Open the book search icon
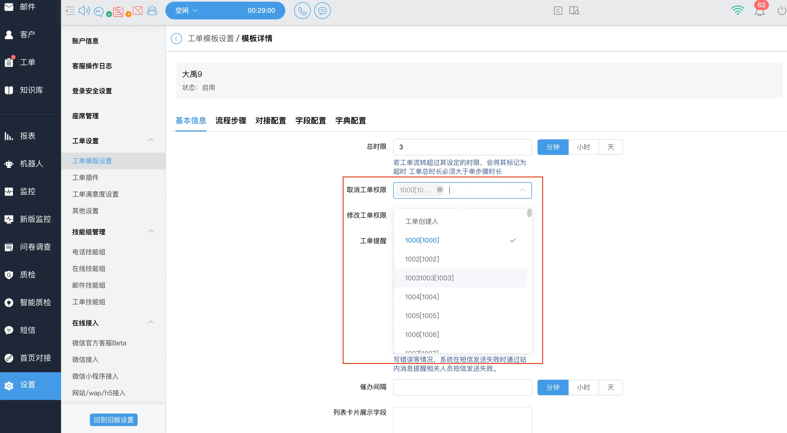The image size is (787, 433). [x=574, y=11]
